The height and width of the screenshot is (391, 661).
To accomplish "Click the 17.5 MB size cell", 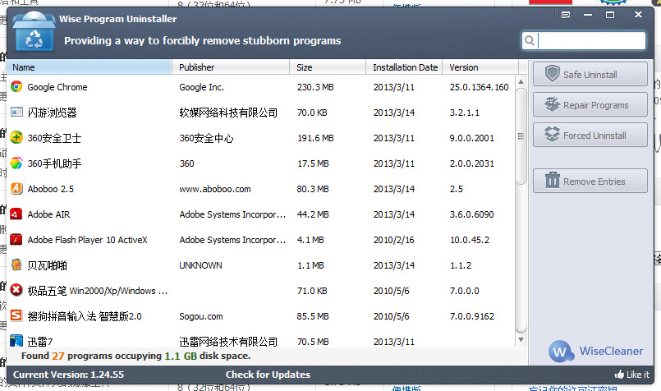I will (313, 163).
